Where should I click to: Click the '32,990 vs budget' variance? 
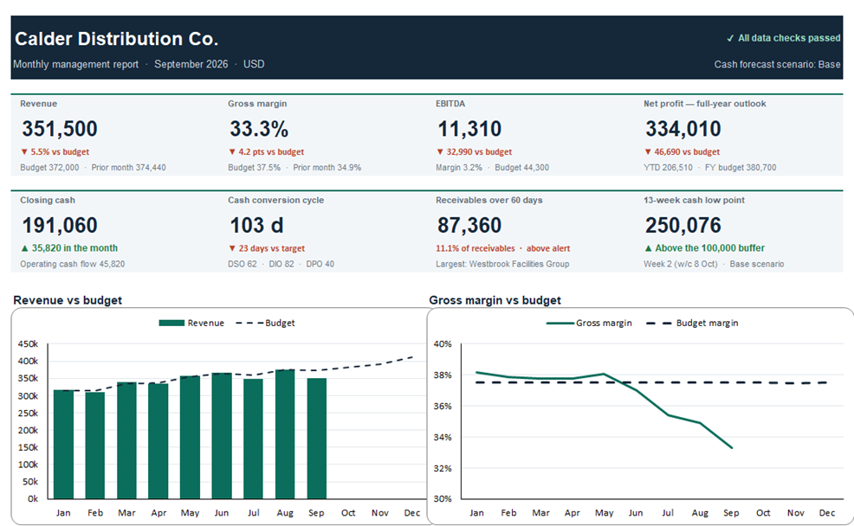pyautogui.click(x=479, y=151)
